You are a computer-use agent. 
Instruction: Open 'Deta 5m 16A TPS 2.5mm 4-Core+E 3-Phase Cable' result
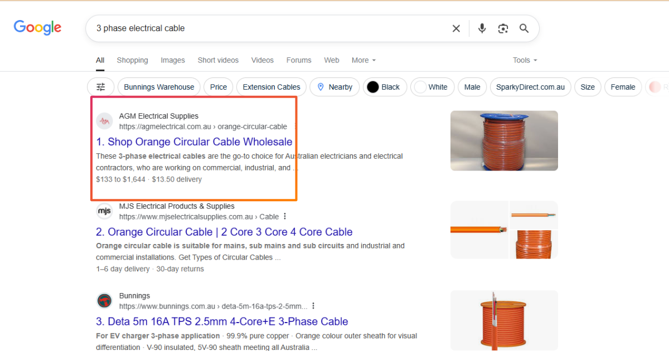222,321
